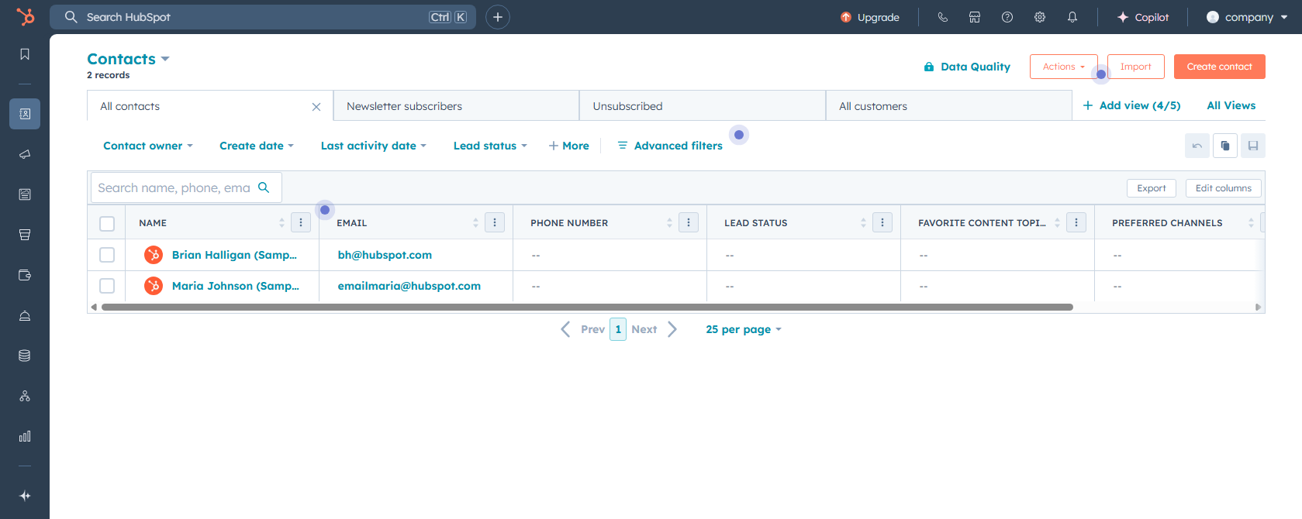
Task: Check the Maria Johnson row checkbox
Action: 107,286
